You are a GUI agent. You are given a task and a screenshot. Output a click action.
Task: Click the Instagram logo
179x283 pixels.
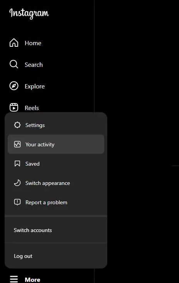tap(29, 14)
